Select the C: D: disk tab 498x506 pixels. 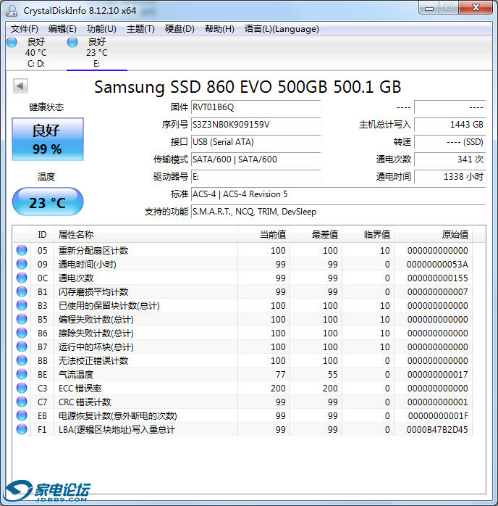point(35,53)
